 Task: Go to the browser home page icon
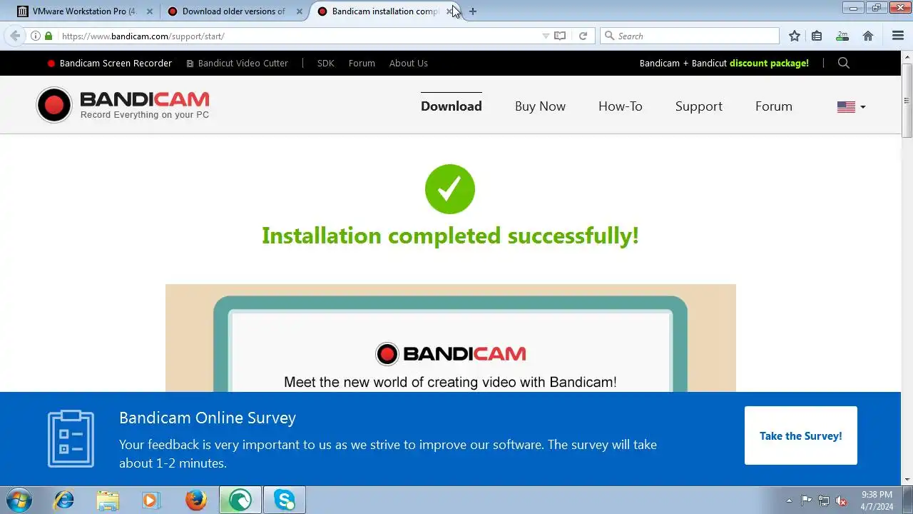coord(868,36)
